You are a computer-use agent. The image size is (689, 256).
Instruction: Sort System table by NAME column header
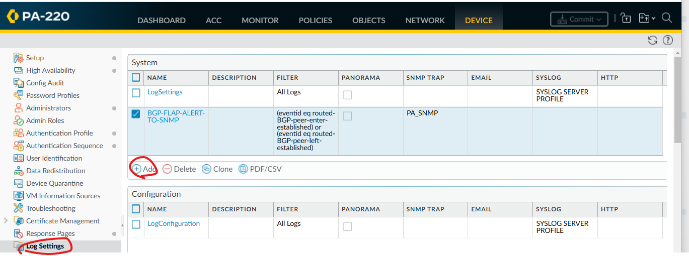point(157,78)
